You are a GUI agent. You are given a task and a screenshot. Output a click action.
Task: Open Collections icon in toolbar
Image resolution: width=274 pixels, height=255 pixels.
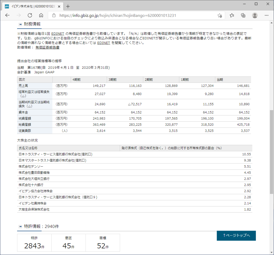coord(243,15)
